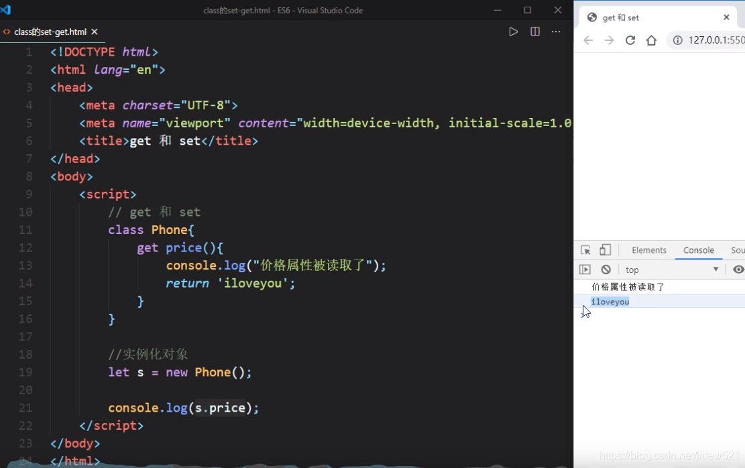Click the '价格属性被读取了' console message
Viewport: 745px width, 468px height.
628,287
